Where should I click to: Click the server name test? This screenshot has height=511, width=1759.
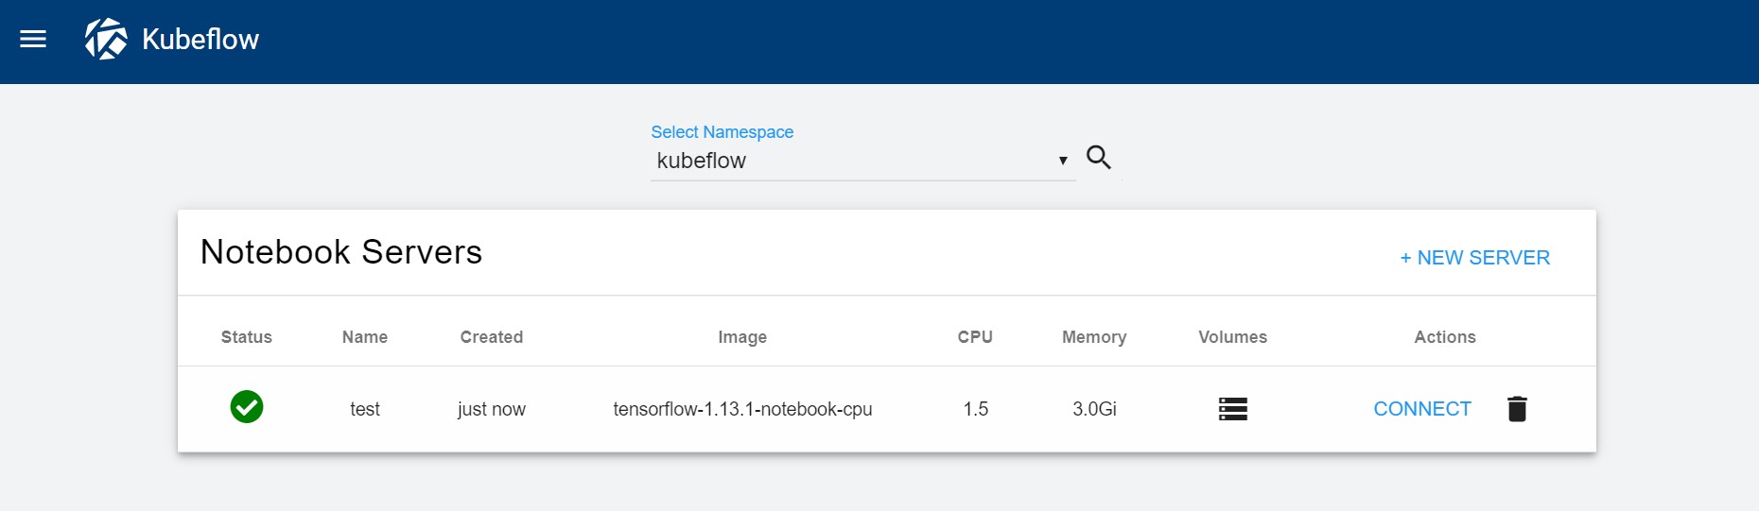click(x=365, y=409)
